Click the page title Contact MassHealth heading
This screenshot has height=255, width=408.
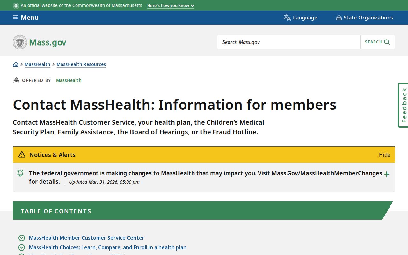tap(175, 105)
